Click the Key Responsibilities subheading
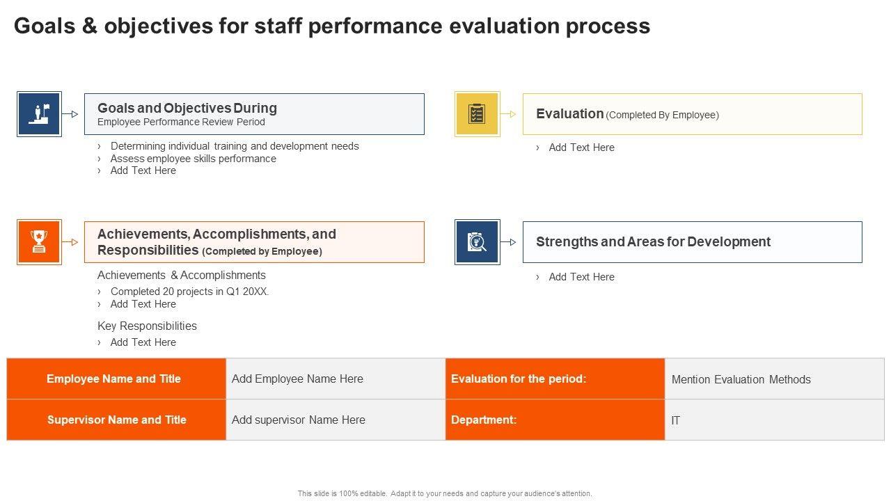This screenshot has width=891, height=501. click(147, 326)
